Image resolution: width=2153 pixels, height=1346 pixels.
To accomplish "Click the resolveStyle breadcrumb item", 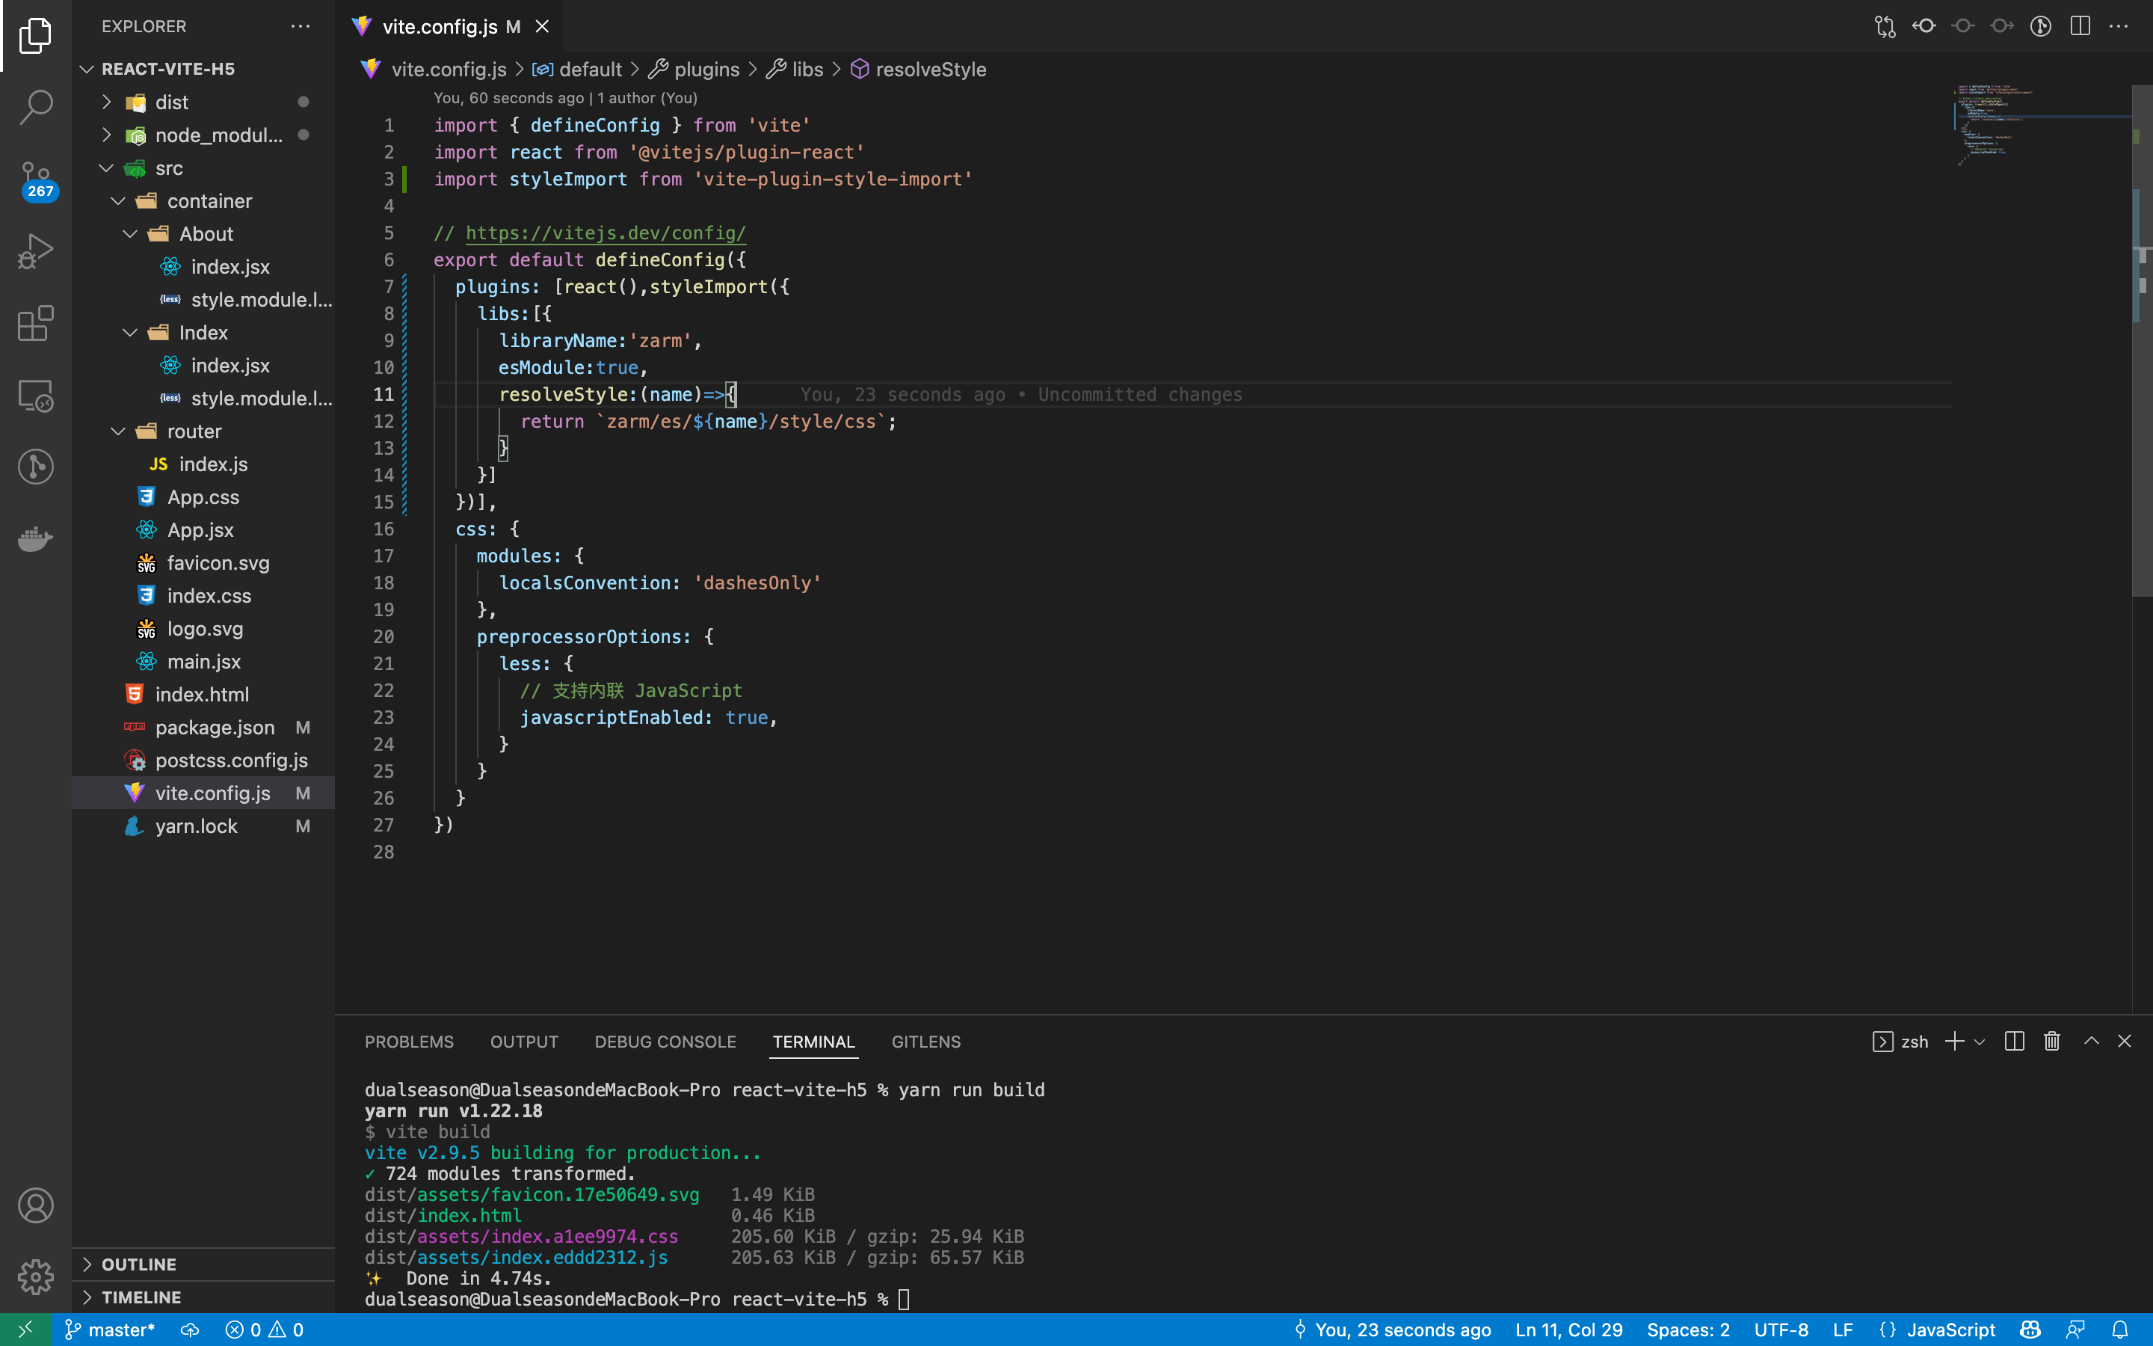I will click(x=918, y=70).
